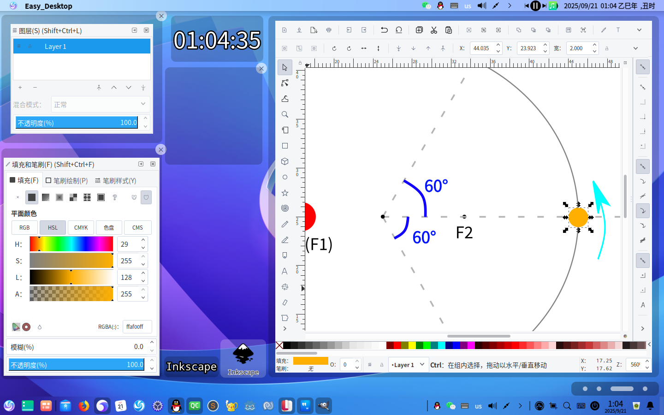Image resolution: width=664 pixels, height=415 pixels.
Task: Flip selection vertically
Action: click(x=379, y=48)
